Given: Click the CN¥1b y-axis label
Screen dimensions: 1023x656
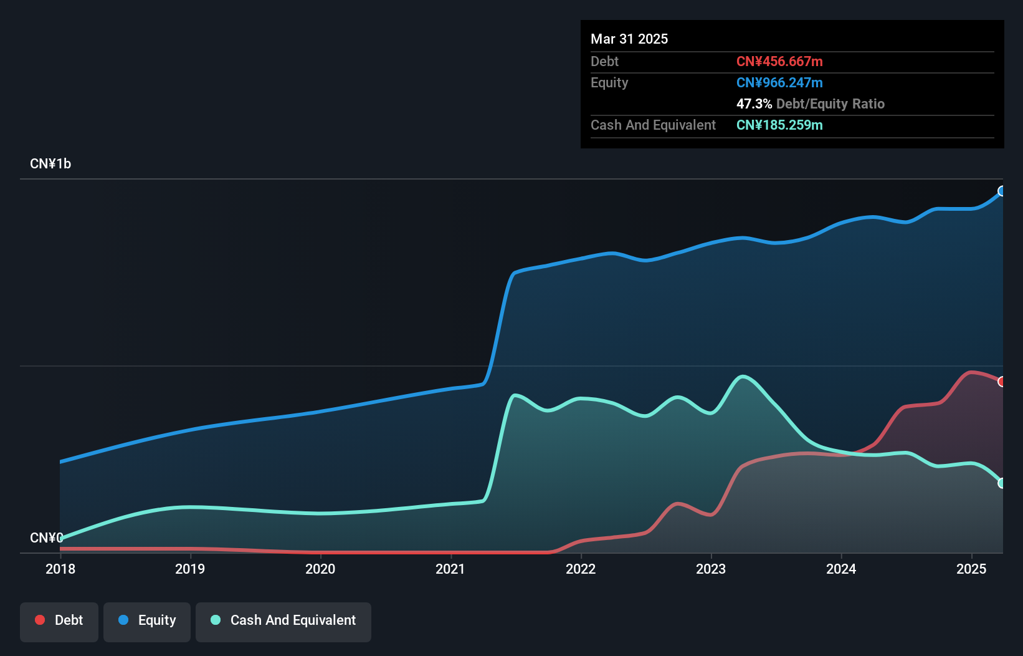Looking at the screenshot, I should pos(50,163).
